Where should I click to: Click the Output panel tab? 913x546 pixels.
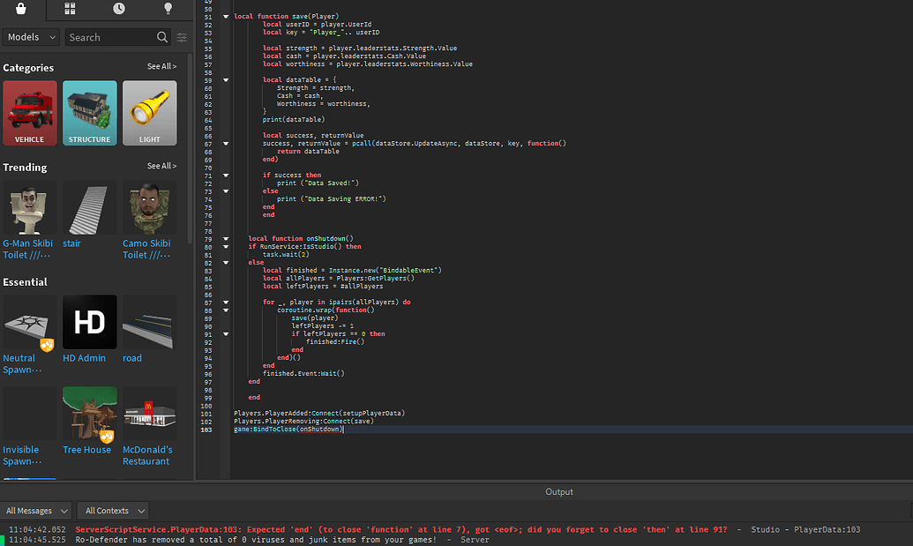click(558, 491)
